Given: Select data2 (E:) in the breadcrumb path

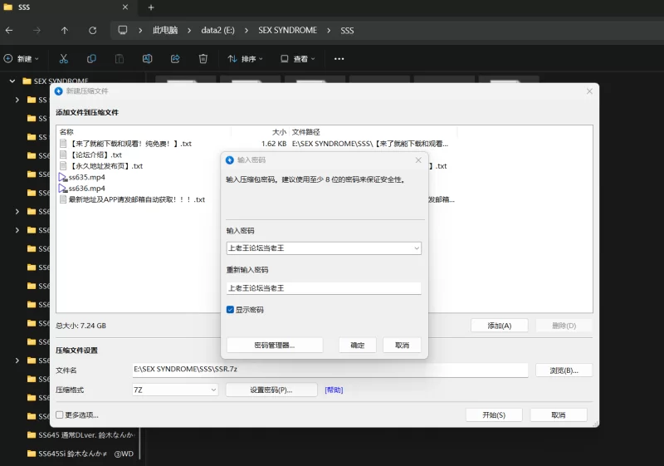Looking at the screenshot, I should click(x=217, y=31).
